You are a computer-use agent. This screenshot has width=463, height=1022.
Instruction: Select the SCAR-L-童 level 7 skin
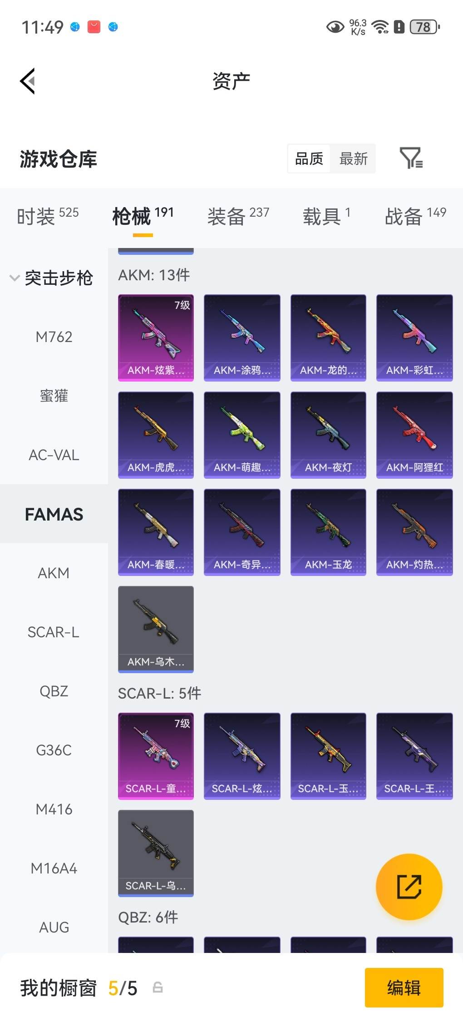click(156, 756)
